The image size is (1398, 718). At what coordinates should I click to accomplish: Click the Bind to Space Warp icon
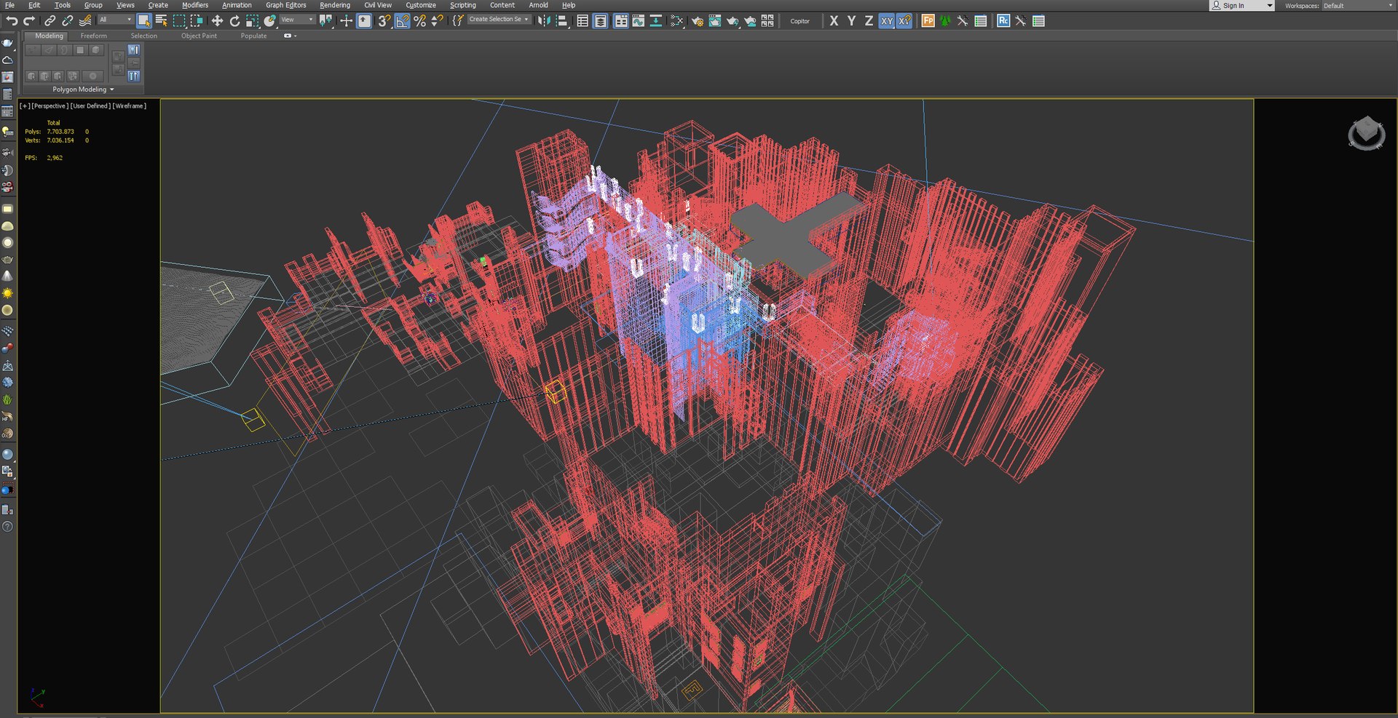point(86,21)
